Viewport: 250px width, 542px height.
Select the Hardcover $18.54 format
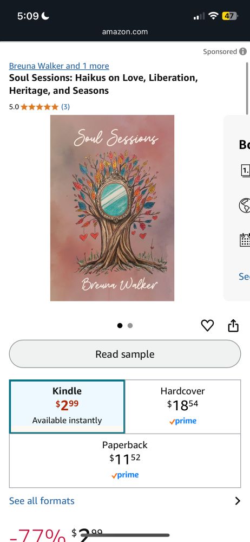click(183, 406)
